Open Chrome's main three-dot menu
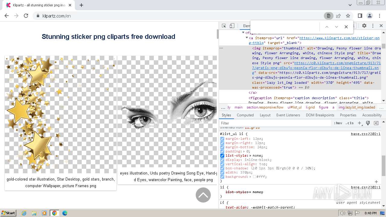 point(379,16)
